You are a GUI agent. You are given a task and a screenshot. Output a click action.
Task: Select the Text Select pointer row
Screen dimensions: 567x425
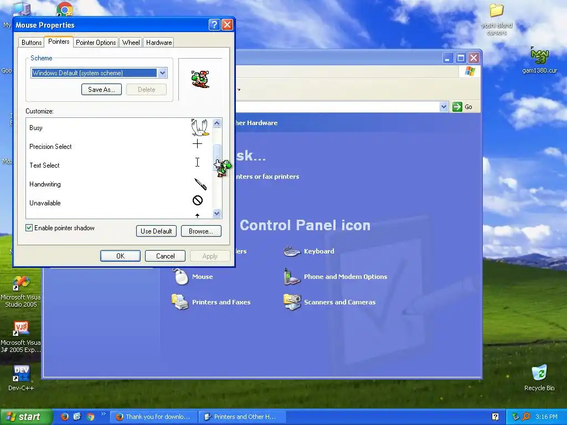click(x=119, y=165)
